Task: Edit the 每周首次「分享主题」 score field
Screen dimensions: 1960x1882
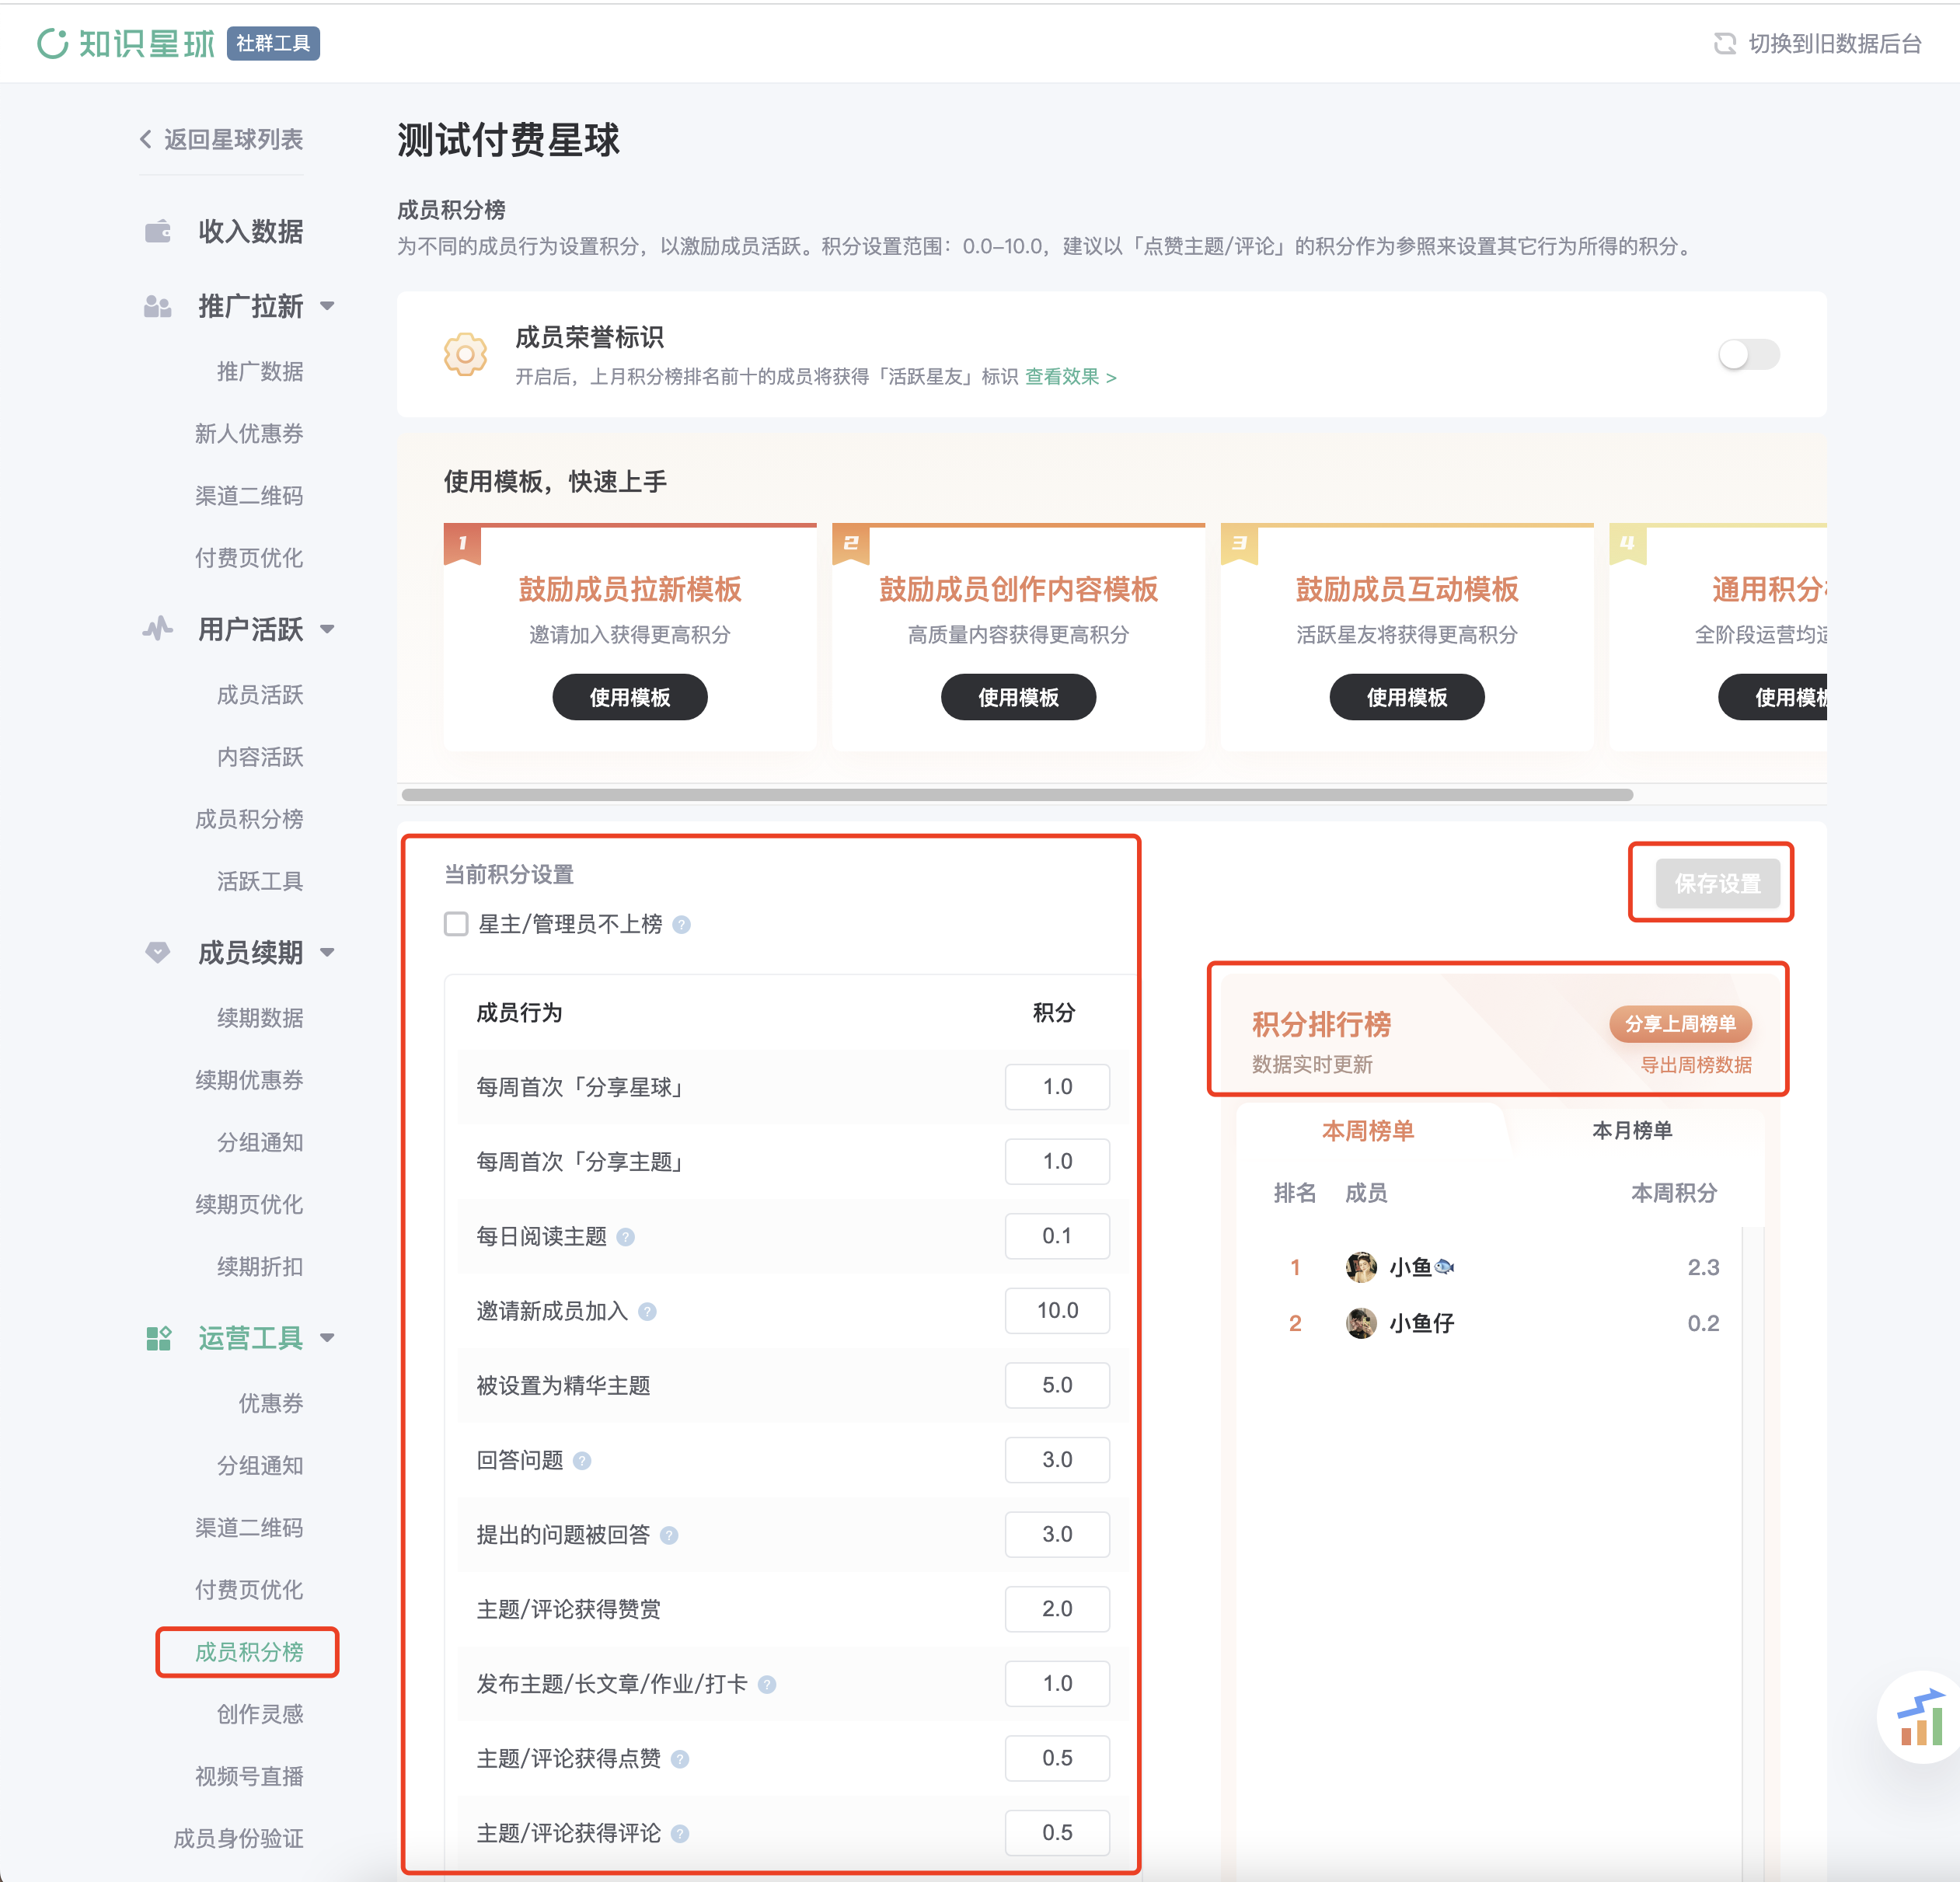Action: click(1057, 1161)
